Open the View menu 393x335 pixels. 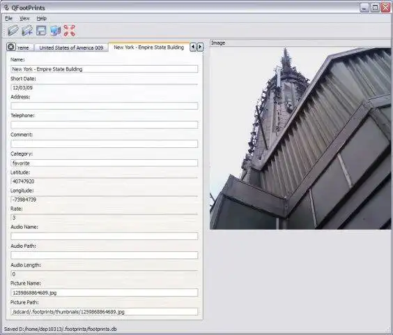pyautogui.click(x=24, y=18)
